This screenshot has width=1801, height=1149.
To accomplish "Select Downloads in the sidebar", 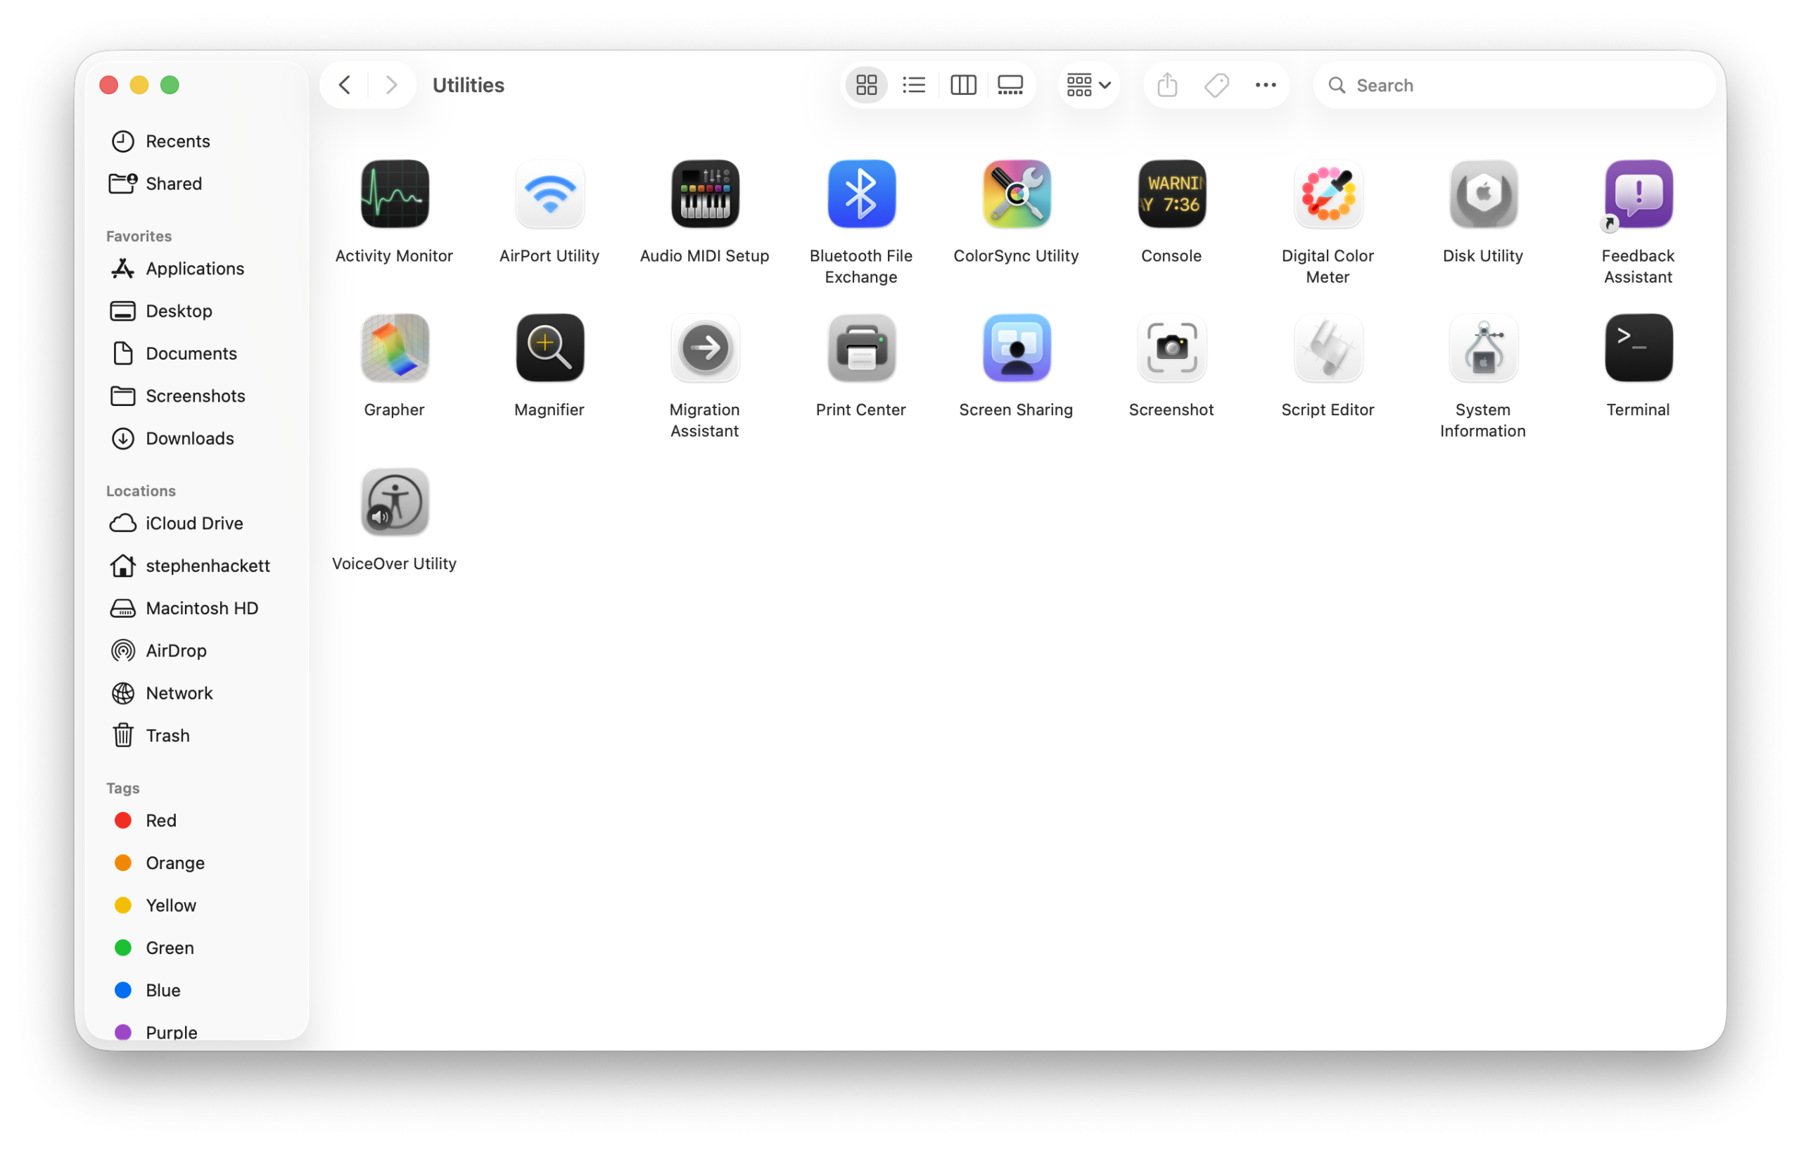I will [x=189, y=438].
